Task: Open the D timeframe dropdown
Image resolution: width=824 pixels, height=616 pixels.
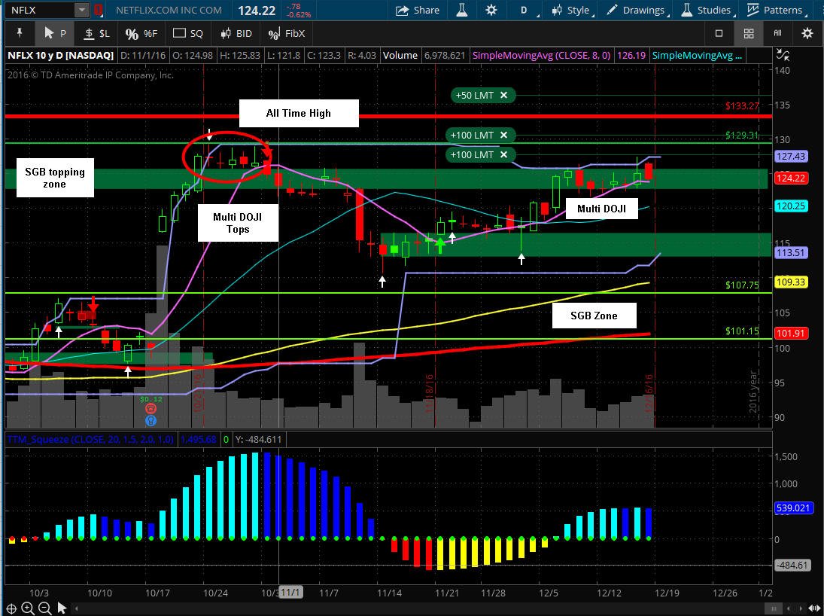Action: (527, 10)
